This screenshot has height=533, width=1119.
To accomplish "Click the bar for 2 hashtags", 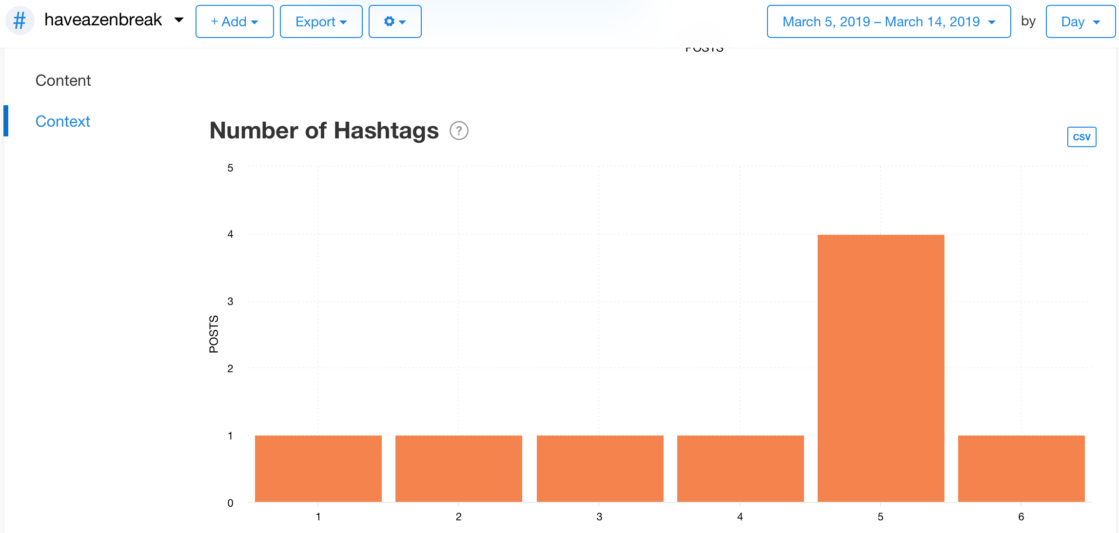I will [x=458, y=468].
